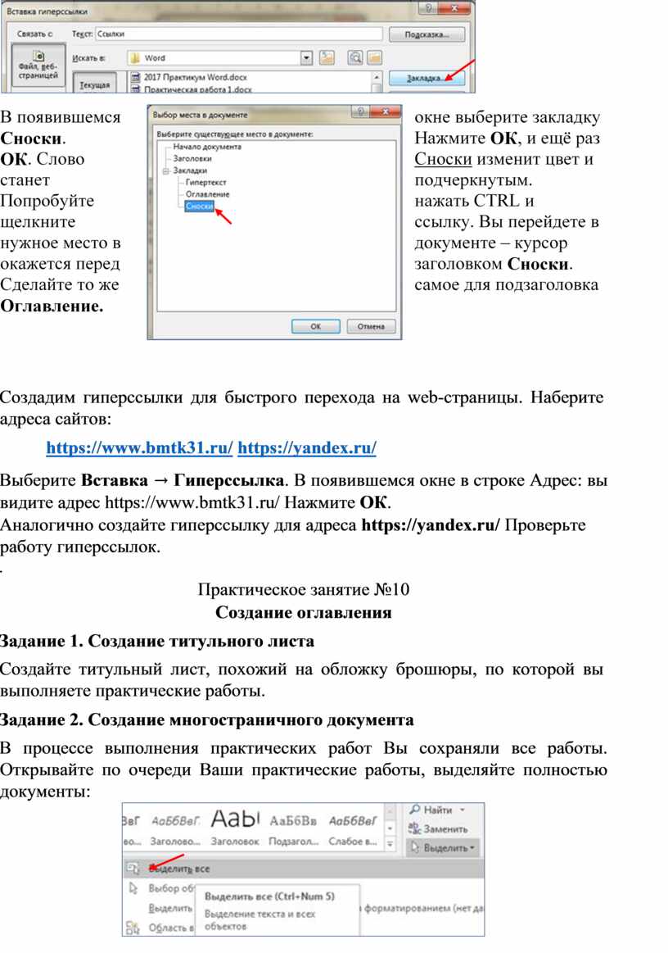Open the Найти dropdown arrow

pos(463,810)
